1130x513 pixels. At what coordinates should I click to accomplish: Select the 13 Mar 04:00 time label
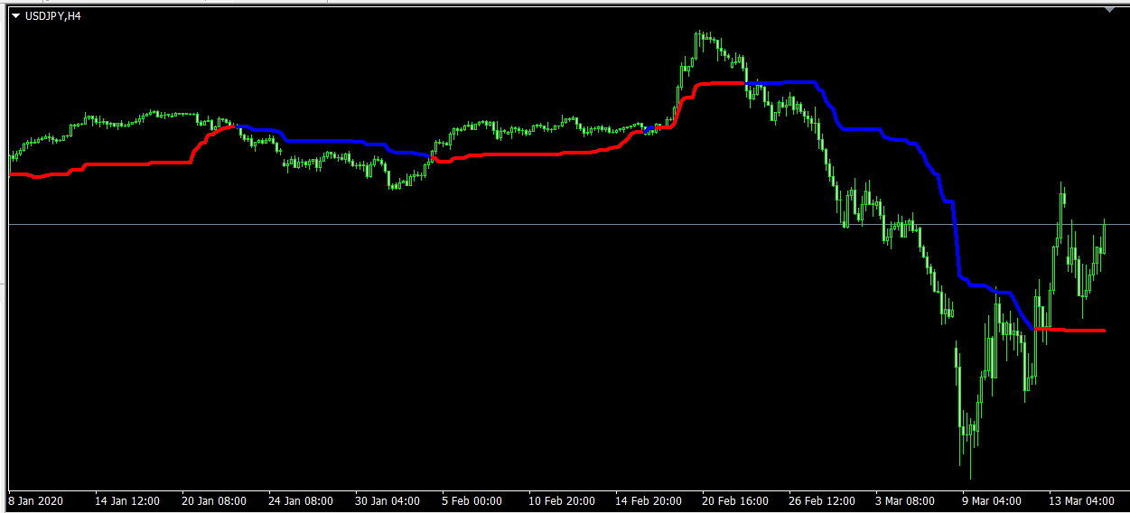point(1082,500)
